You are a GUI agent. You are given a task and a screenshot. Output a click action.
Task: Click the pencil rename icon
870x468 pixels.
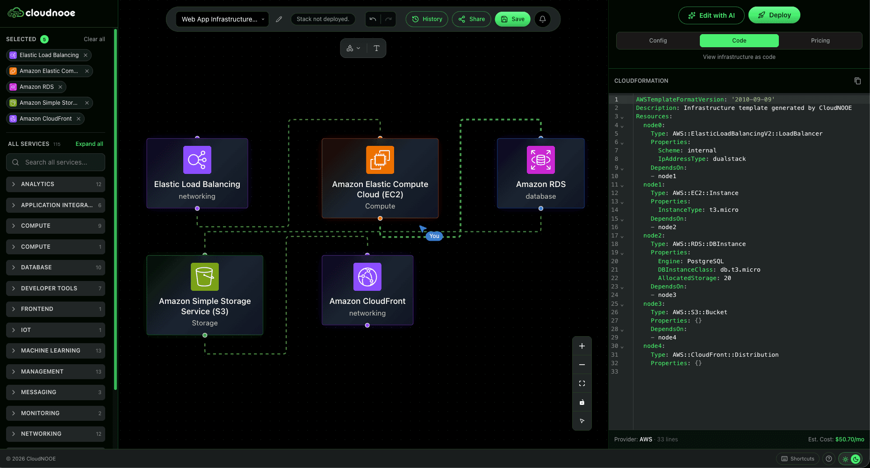click(279, 19)
